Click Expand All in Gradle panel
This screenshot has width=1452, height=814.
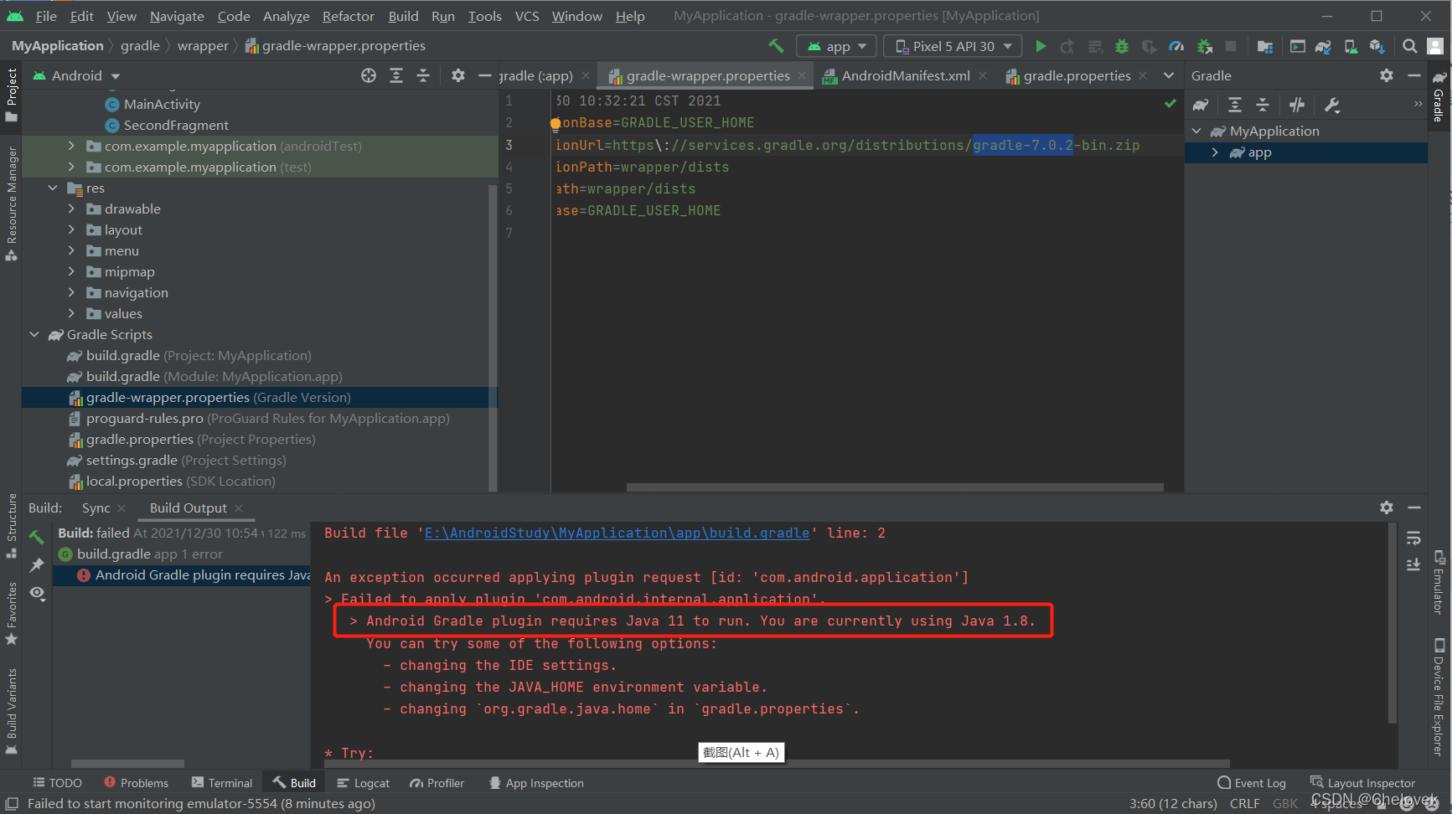[x=1235, y=105]
